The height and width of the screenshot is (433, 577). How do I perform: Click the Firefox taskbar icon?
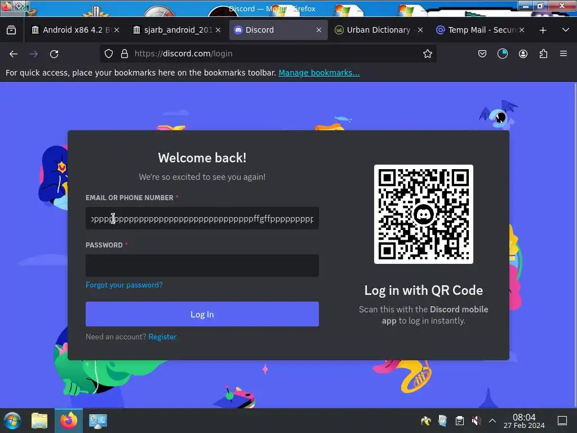69,421
